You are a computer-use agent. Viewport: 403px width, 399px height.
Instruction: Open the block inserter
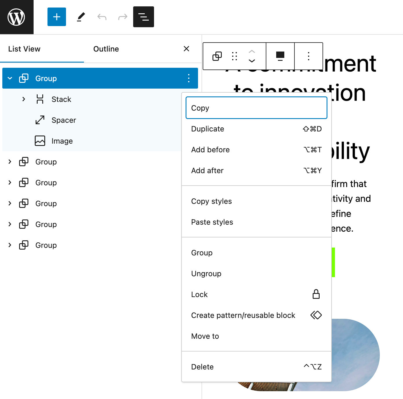tap(56, 17)
